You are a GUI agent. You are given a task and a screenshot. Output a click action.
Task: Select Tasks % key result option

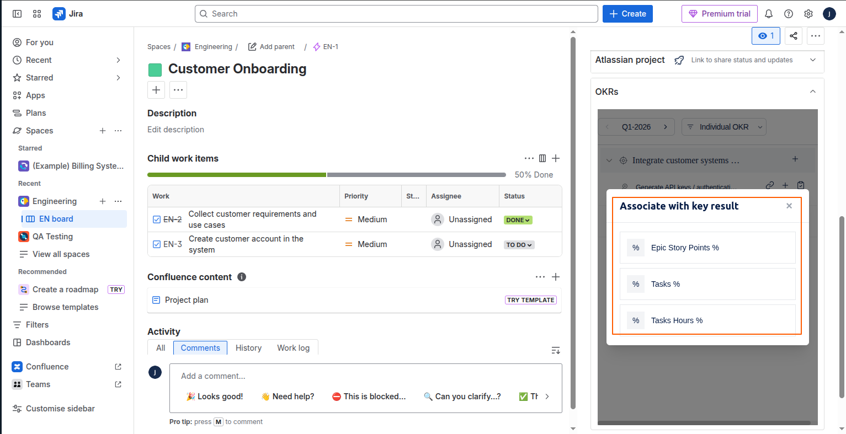click(707, 284)
